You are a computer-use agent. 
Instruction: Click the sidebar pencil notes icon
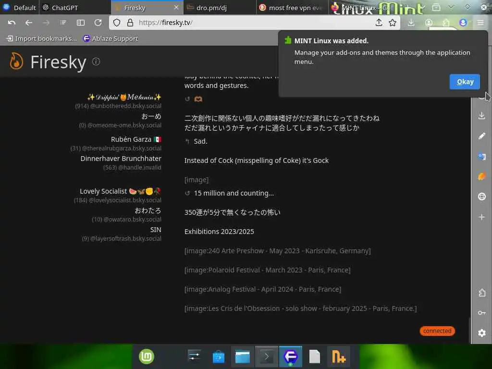[481, 135]
